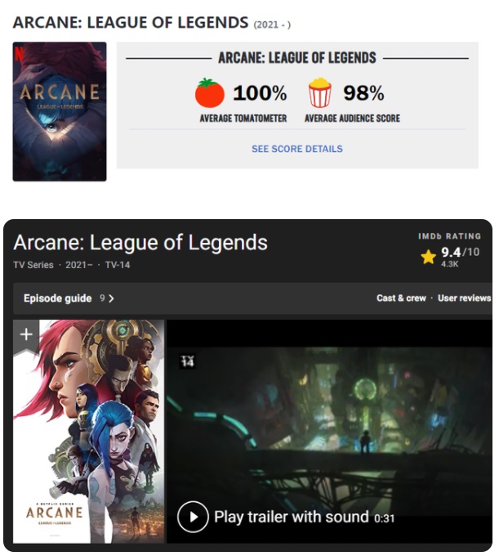
Task: Click the Netflix N logo on the poster
Action: [x=19, y=54]
